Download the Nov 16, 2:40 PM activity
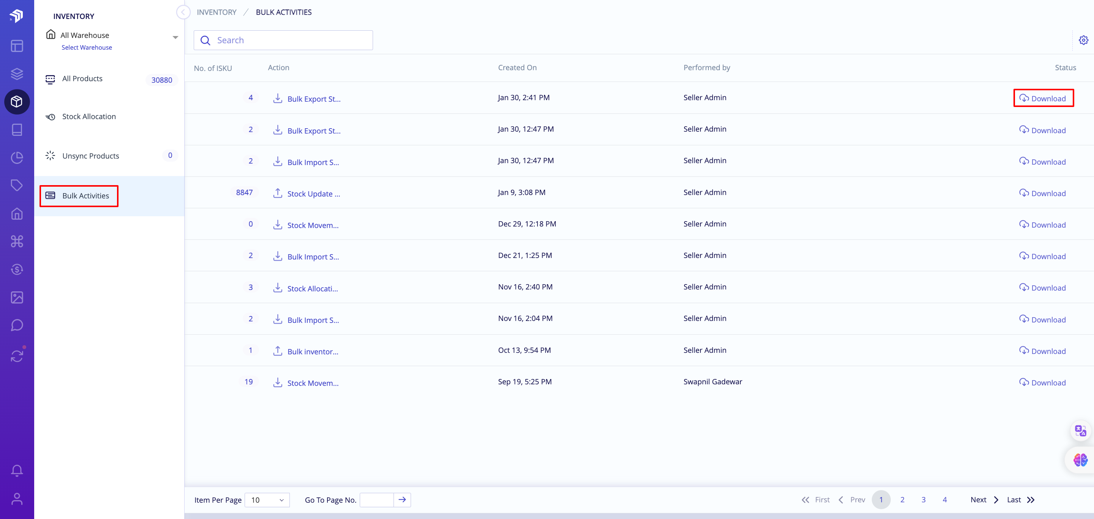1094x519 pixels. coord(1043,288)
